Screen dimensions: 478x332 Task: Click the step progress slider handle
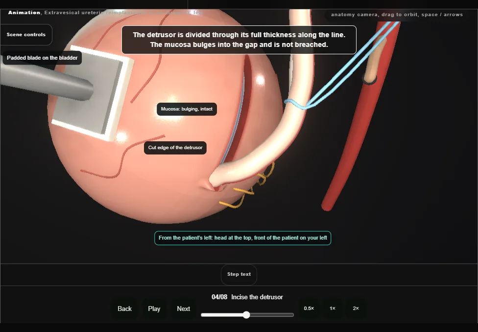[x=247, y=315]
